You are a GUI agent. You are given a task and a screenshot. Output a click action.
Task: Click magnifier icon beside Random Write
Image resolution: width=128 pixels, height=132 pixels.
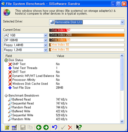click(10, 119)
